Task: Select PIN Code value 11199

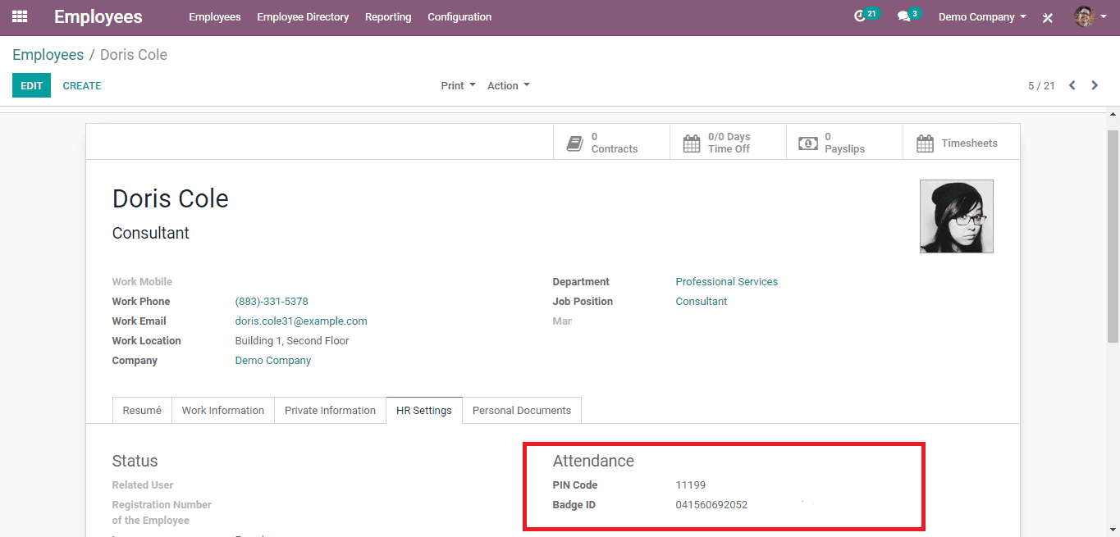Action: click(x=691, y=485)
